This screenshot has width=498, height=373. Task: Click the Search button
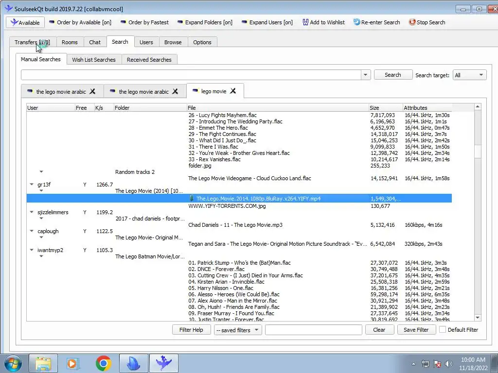[x=393, y=75]
